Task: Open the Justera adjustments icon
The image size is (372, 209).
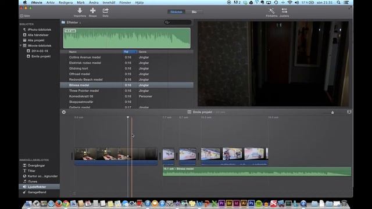Action: tap(284, 10)
